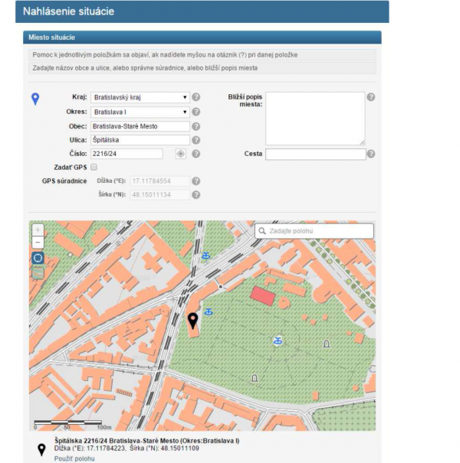Zoom in the map with plus button
This screenshot has height=463, width=460.
point(38,230)
